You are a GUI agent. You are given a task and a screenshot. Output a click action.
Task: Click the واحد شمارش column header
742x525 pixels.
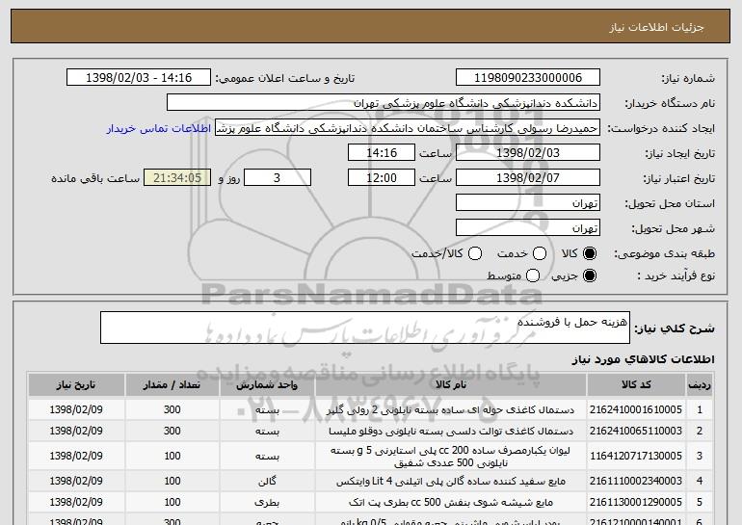click(x=267, y=385)
